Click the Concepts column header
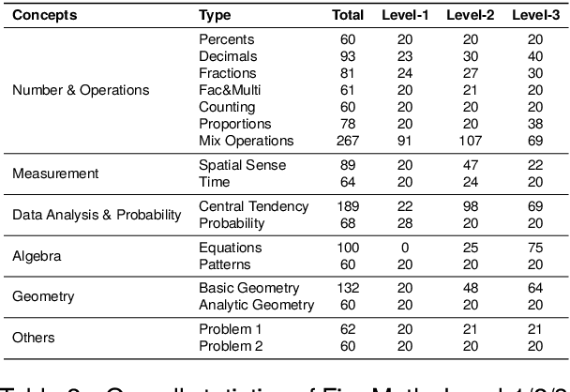 (43, 15)
